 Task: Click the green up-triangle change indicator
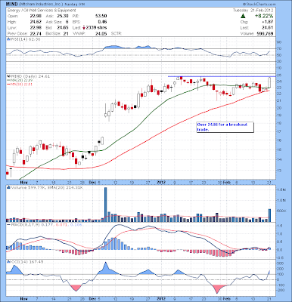tap(243, 16)
